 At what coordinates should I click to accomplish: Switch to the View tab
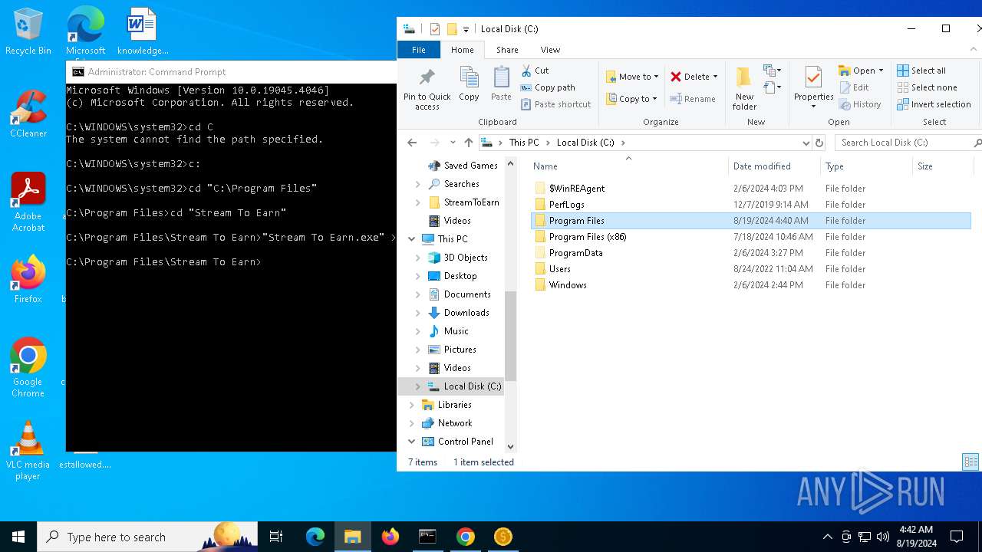point(550,50)
